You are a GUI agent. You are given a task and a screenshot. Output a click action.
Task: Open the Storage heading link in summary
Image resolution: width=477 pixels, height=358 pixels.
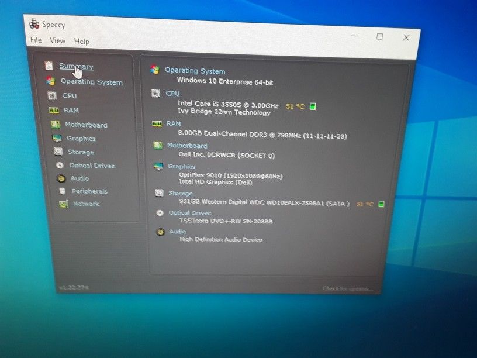point(181,193)
